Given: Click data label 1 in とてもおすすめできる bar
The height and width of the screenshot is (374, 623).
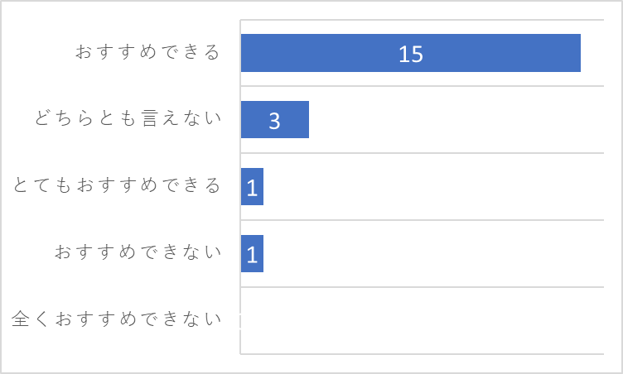Looking at the screenshot, I should coord(252,188).
